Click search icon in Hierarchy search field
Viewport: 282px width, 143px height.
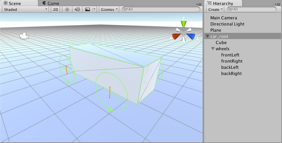tap(230, 9)
